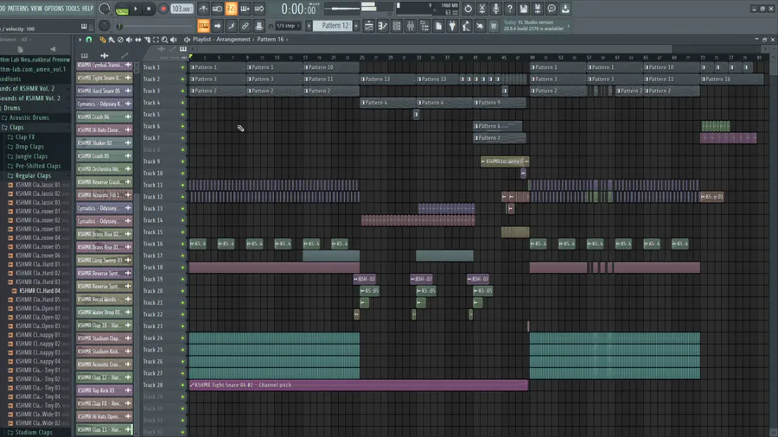Select the playlist mute tool

(129, 39)
